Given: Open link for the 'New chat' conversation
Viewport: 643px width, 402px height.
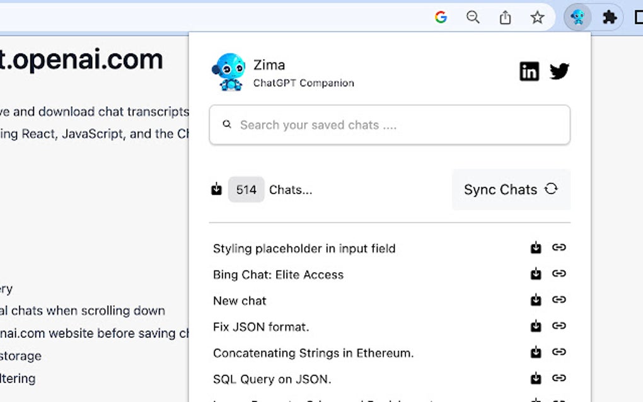Looking at the screenshot, I should [560, 300].
